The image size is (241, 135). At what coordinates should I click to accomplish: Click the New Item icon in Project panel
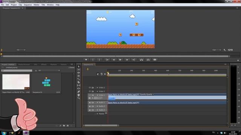coord(68,126)
